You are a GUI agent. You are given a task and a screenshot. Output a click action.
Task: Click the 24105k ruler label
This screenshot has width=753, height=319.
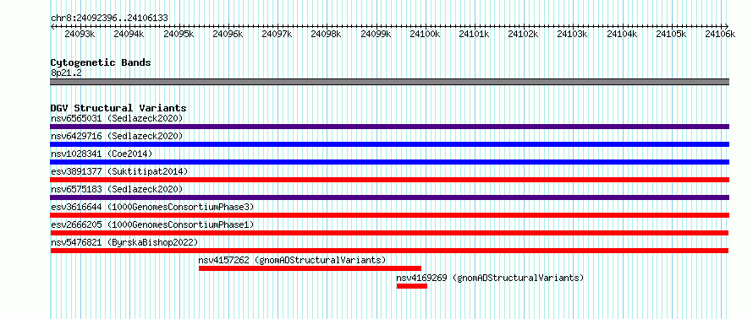pos(672,34)
